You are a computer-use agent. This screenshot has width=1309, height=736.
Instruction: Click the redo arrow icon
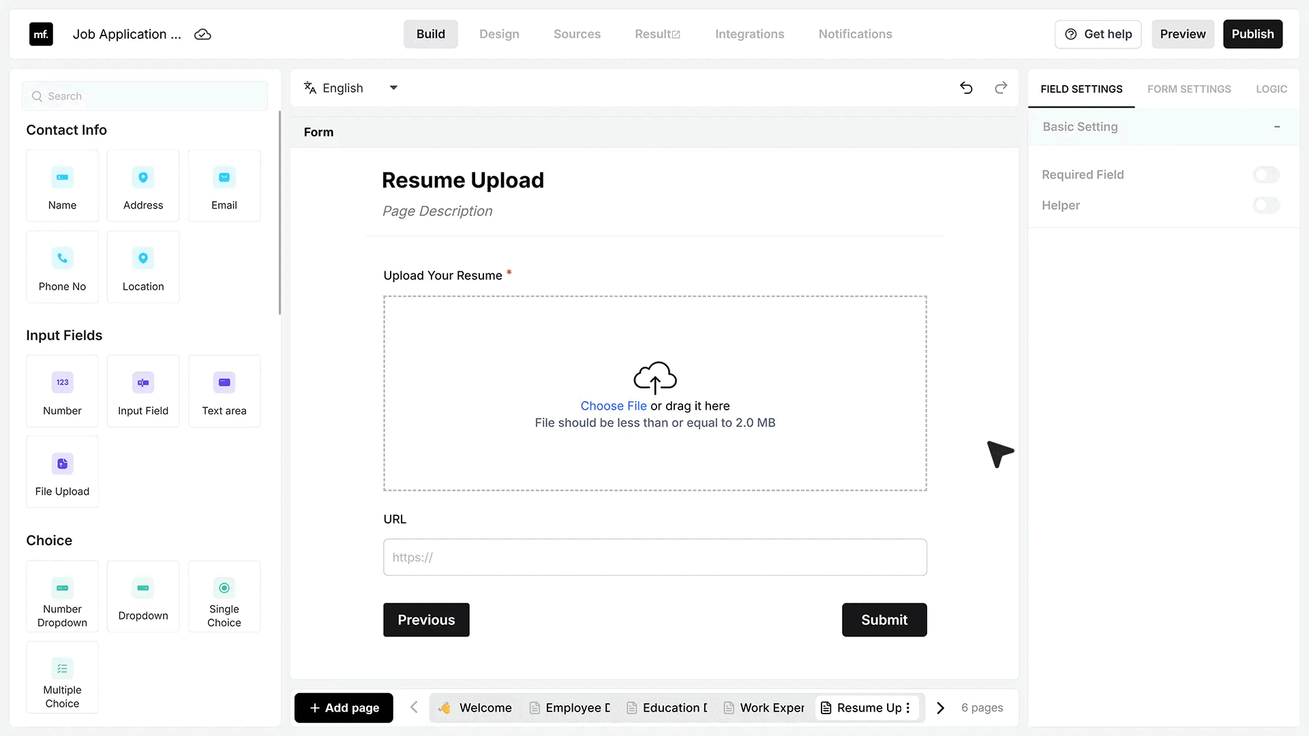pyautogui.click(x=1001, y=88)
